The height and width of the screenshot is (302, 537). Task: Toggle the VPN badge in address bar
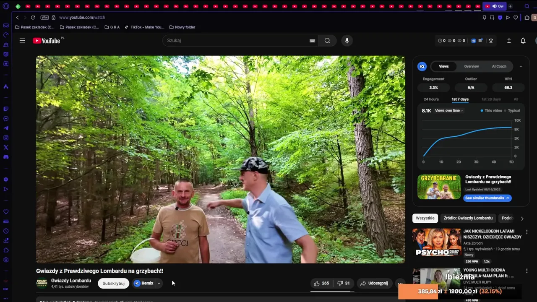[45, 18]
